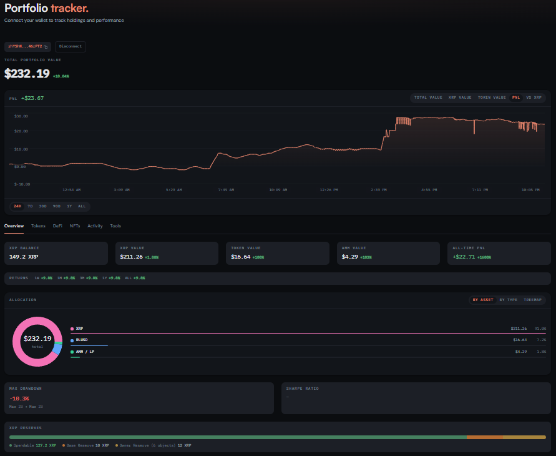Click Base Reserve 10 XRP legend
Image resolution: width=556 pixels, height=456 pixels.
tap(86, 445)
